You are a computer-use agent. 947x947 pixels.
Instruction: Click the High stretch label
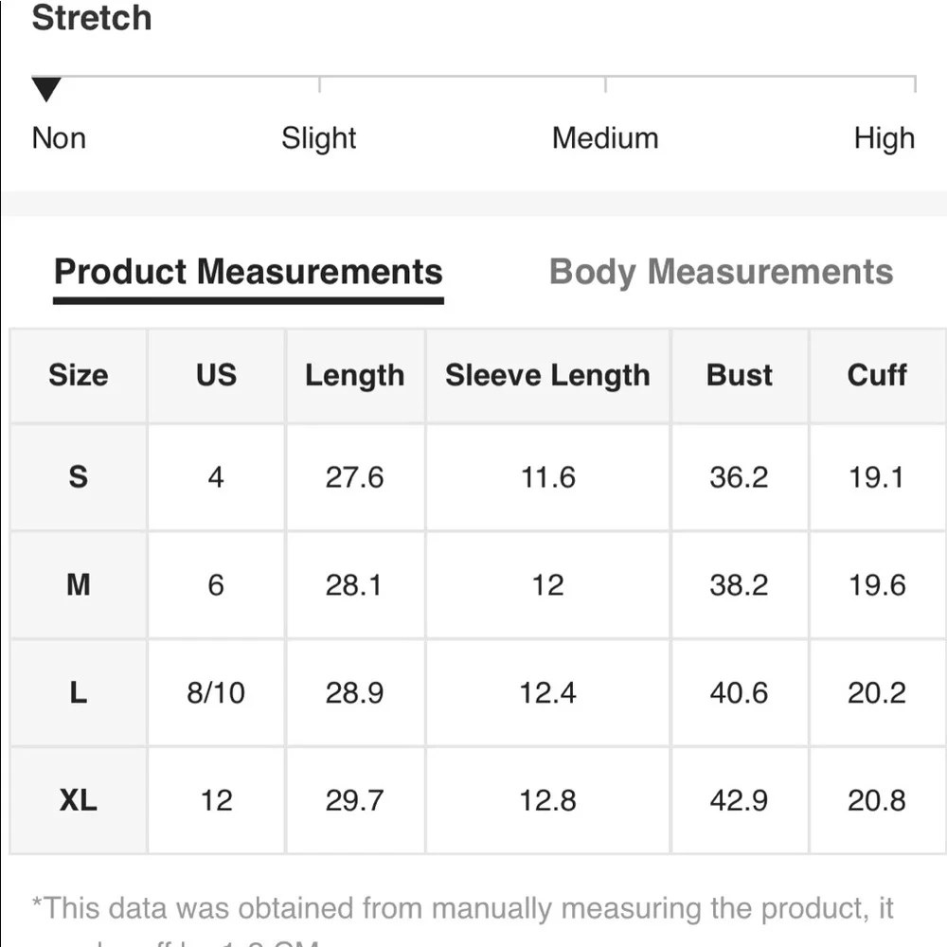click(x=884, y=138)
